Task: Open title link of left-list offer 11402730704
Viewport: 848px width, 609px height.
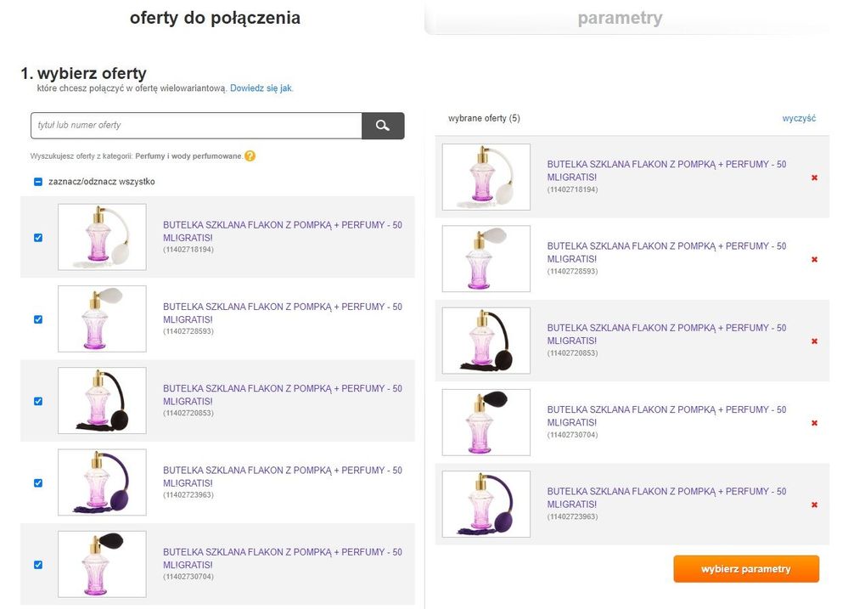Action: point(282,558)
